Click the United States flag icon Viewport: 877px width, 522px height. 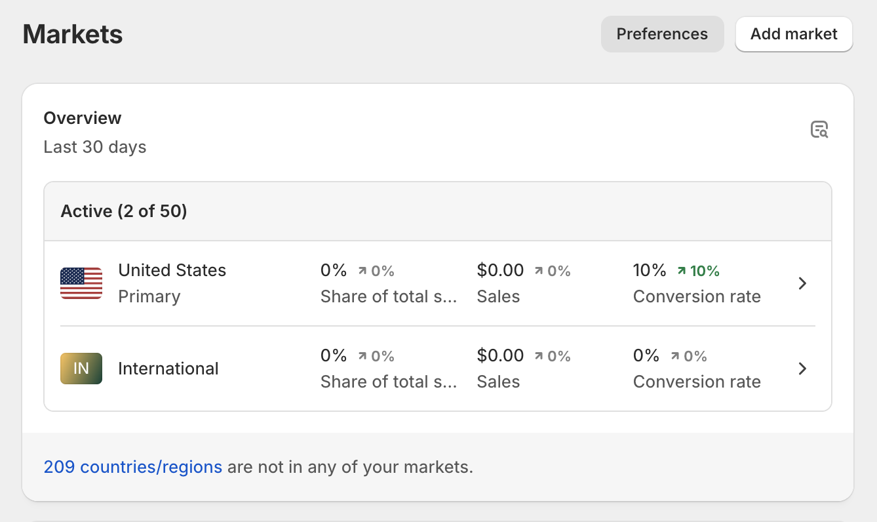tap(81, 283)
